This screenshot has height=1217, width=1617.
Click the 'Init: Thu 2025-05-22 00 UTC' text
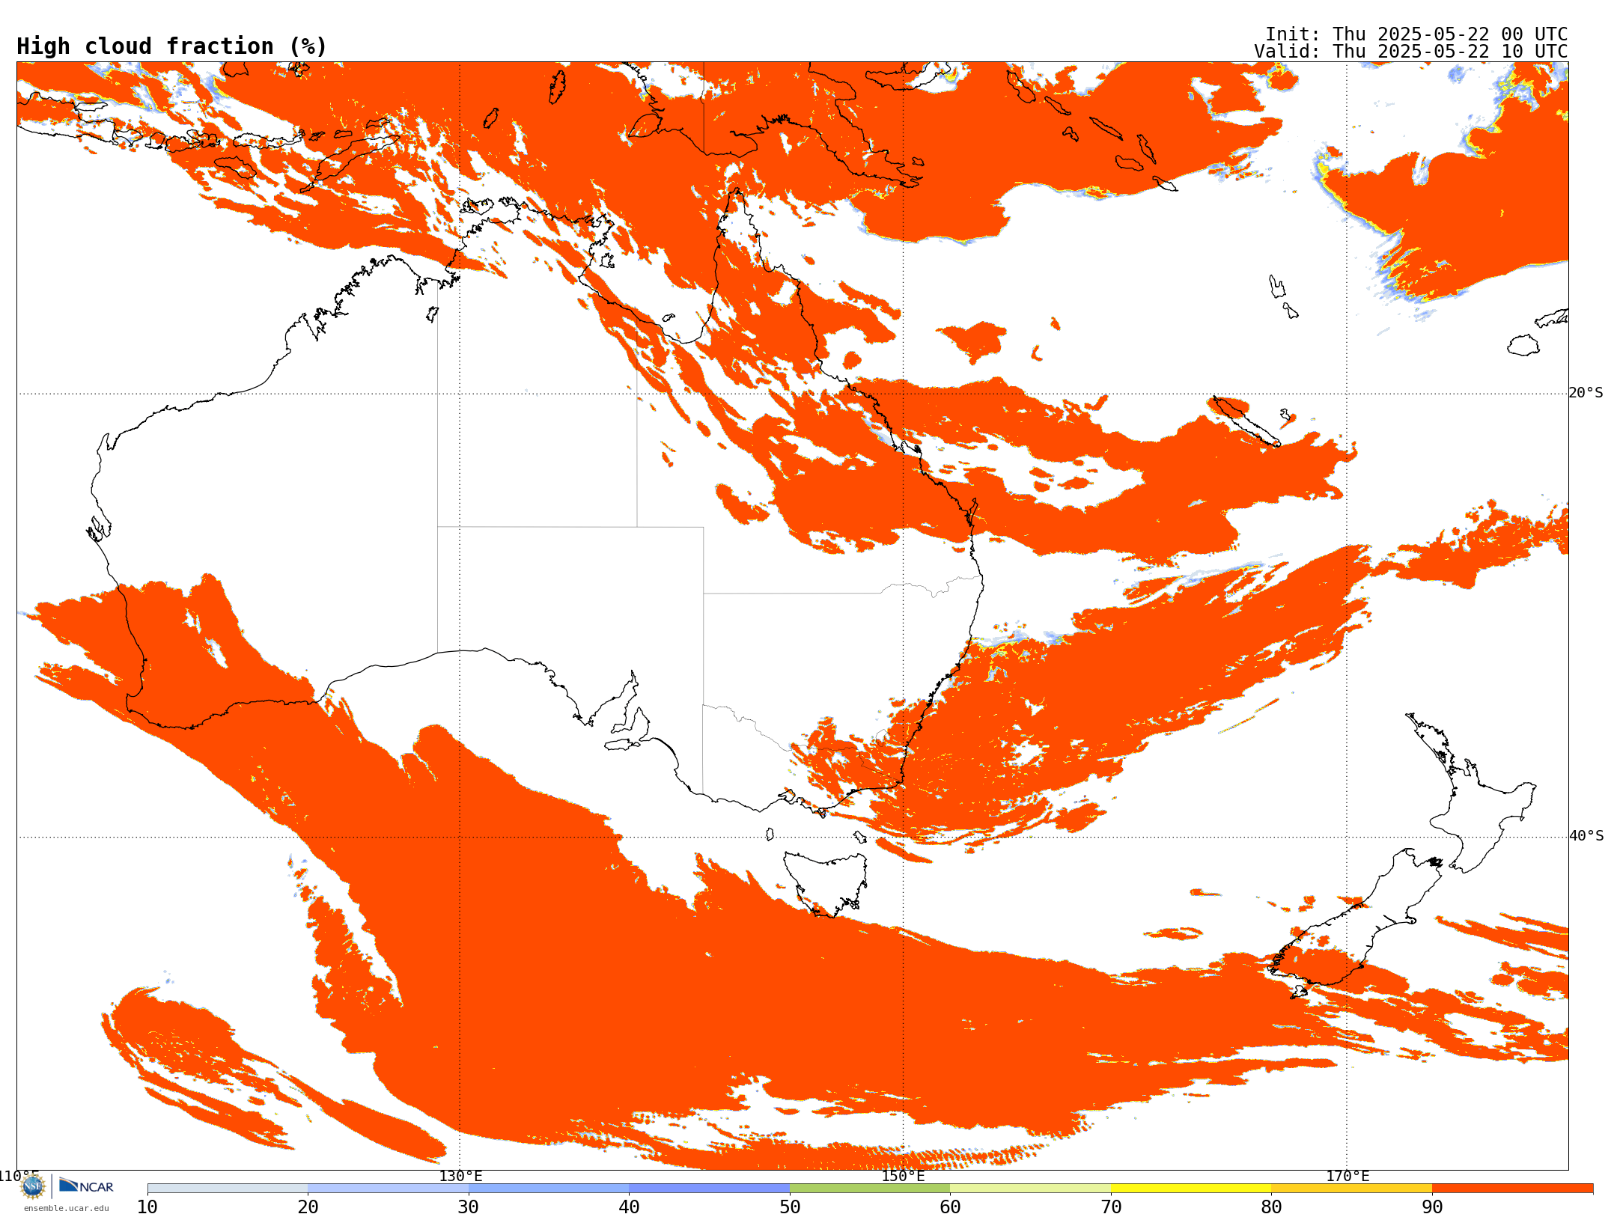[x=1416, y=34]
